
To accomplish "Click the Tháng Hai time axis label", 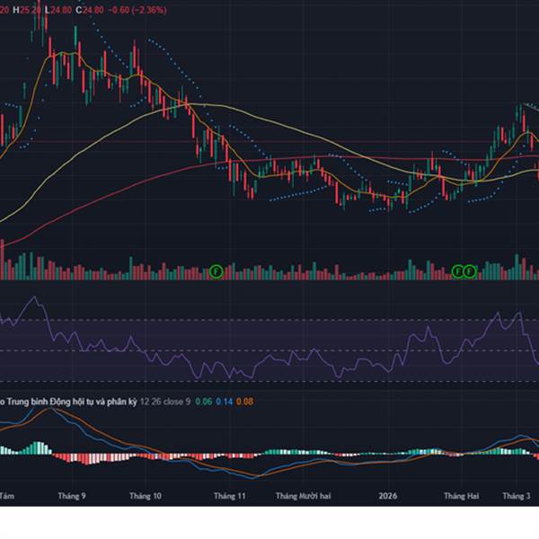I will click(x=462, y=496).
